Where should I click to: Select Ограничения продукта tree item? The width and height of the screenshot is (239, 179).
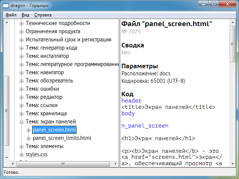[x=53, y=31]
